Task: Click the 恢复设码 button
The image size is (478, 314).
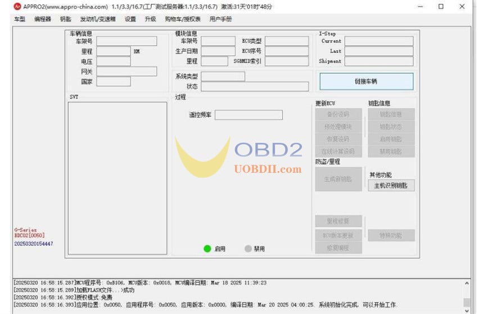Action: (x=339, y=139)
